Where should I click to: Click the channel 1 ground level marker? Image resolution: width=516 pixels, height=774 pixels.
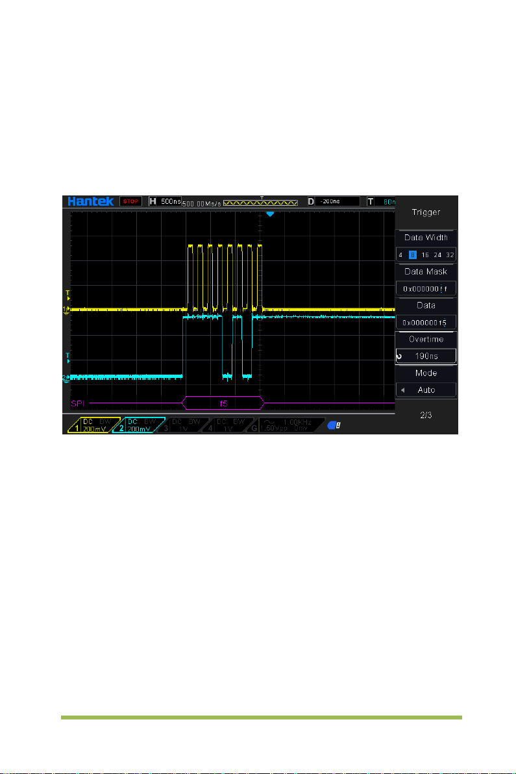coord(66,310)
